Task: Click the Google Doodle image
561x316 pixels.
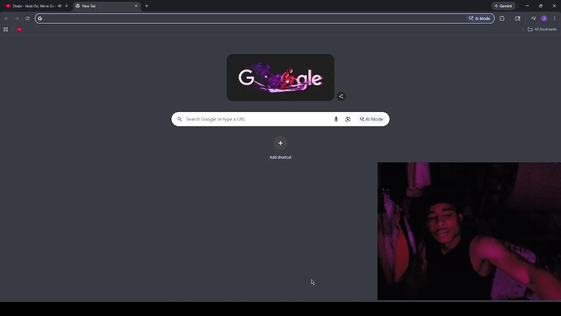Action: [x=280, y=78]
